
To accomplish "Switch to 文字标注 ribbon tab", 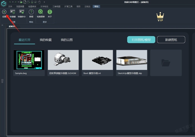I will tap(44, 7).
